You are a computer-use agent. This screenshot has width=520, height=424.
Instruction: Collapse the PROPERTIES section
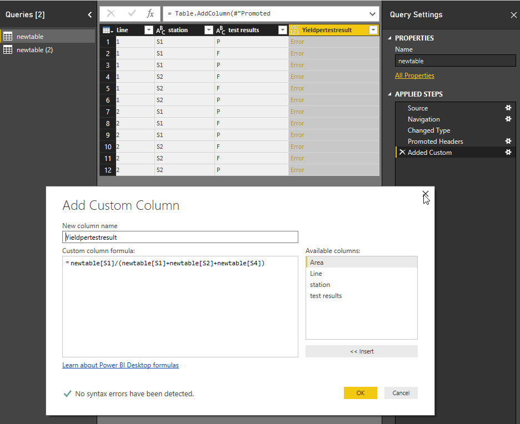coord(389,38)
